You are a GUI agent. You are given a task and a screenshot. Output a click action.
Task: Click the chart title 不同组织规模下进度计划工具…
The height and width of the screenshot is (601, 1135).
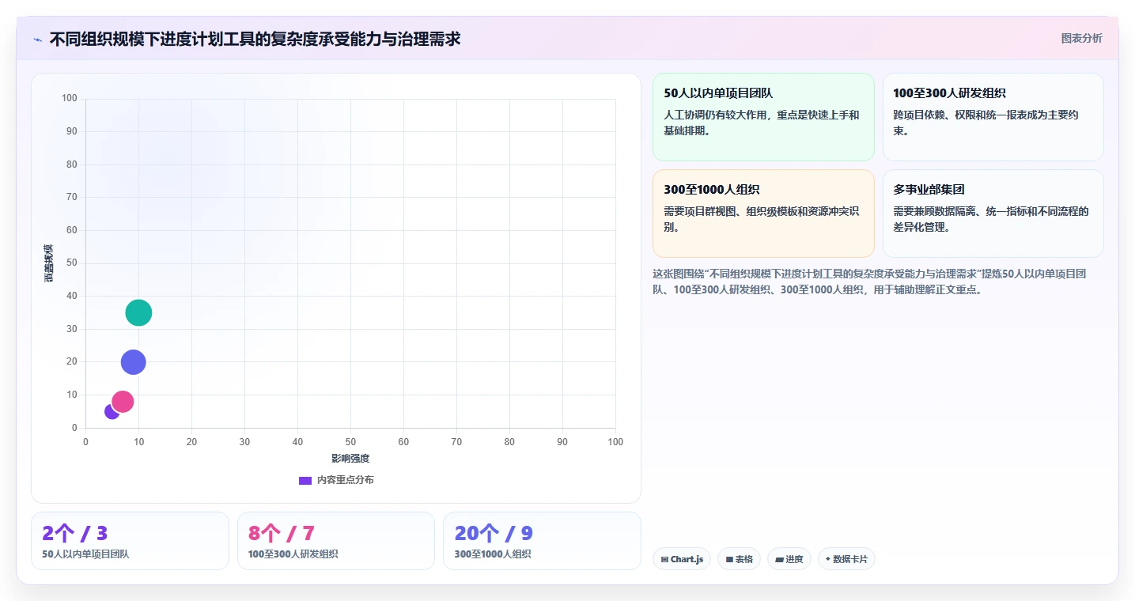click(x=255, y=39)
